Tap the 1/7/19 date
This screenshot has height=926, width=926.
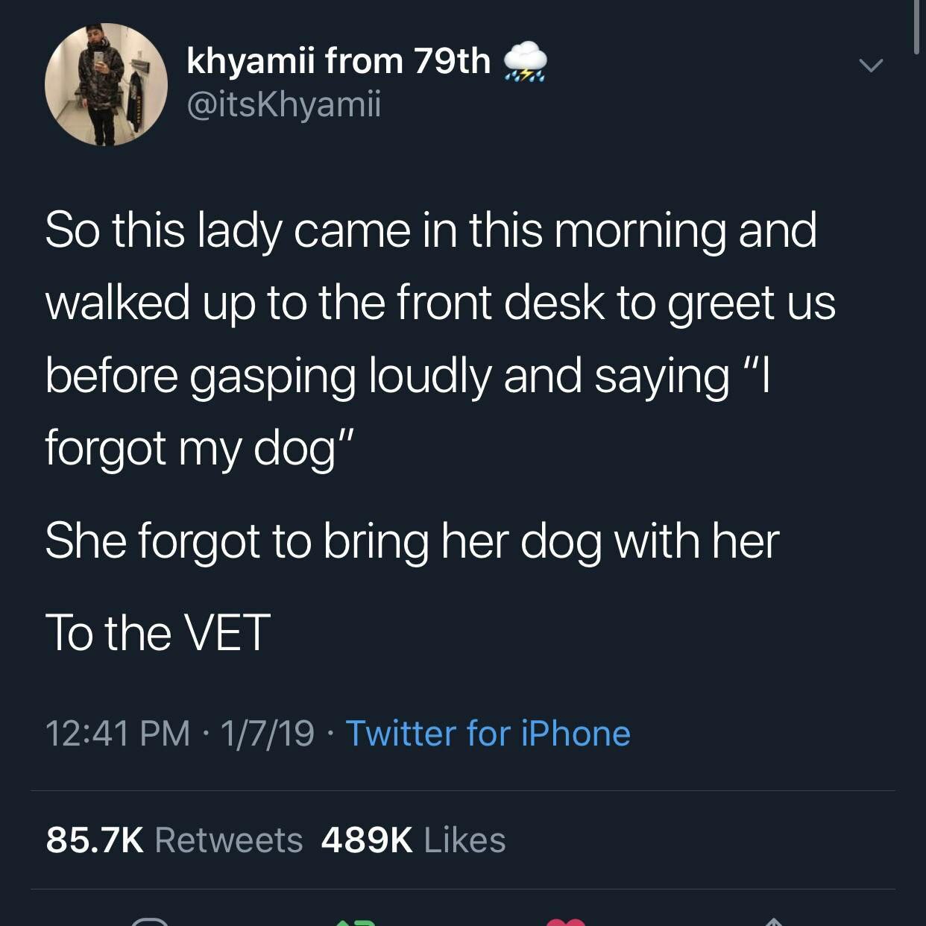[268, 733]
